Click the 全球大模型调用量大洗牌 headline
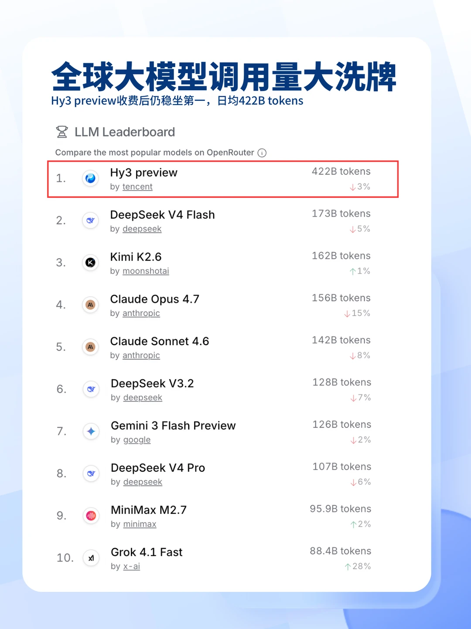The image size is (471, 629). point(224,77)
